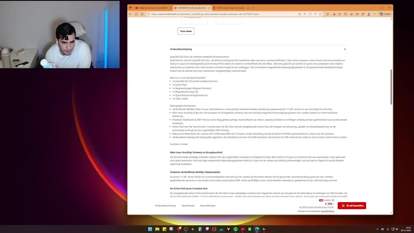Focus the mediamarkt.nl address bar
Image resolution: width=414 pixels, height=233 pixels.
click(x=223, y=14)
